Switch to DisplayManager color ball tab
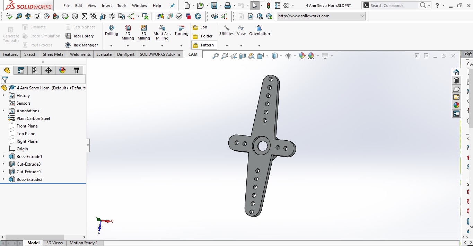The image size is (473, 246). (62, 70)
